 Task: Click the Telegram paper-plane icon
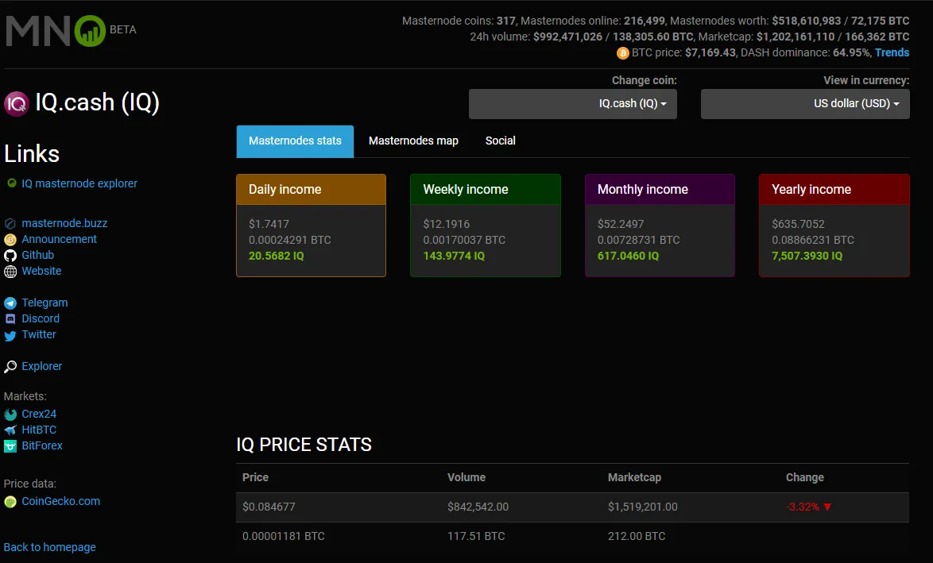click(10, 303)
